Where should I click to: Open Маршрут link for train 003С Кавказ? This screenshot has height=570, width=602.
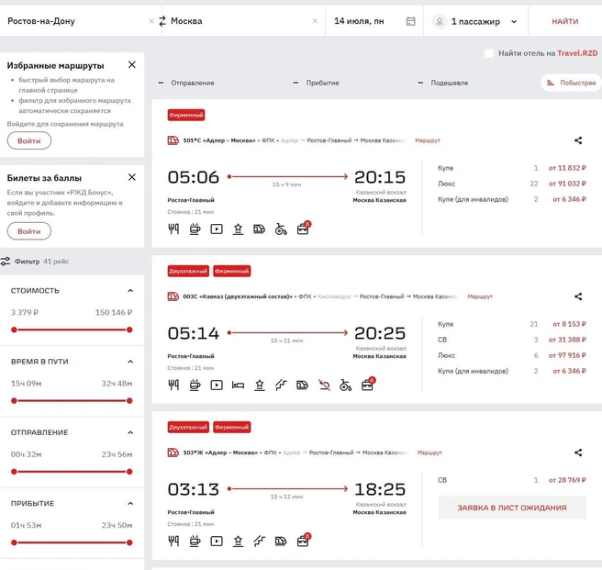point(480,296)
